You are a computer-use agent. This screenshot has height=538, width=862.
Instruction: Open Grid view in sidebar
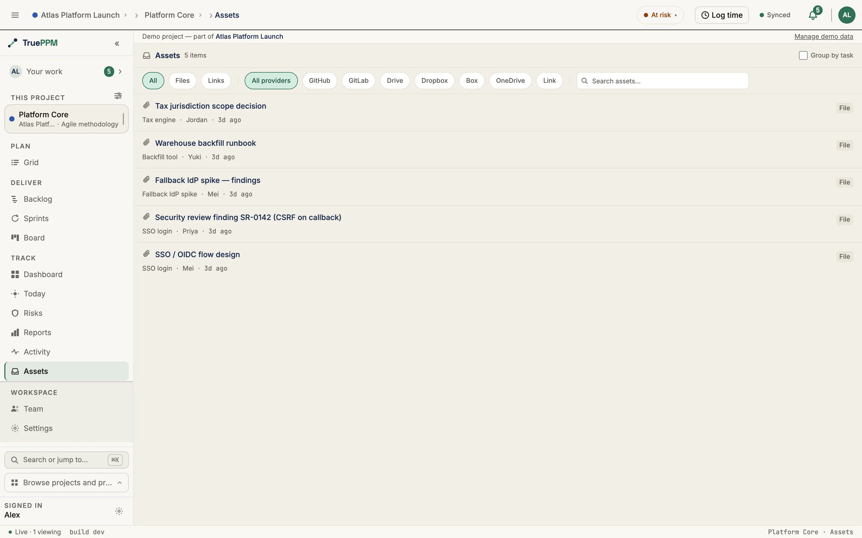point(67,162)
